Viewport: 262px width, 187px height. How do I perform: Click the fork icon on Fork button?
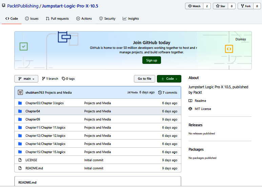[x=242, y=6]
